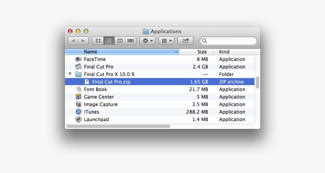Click the ZIP archive kind cell
Screen dimensions: 325x173
[231, 82]
